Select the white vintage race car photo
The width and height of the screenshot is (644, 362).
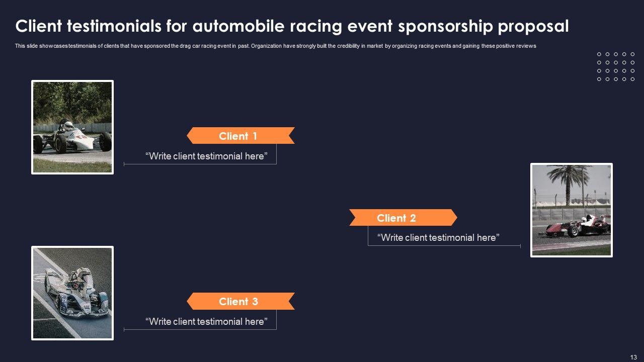72,127
